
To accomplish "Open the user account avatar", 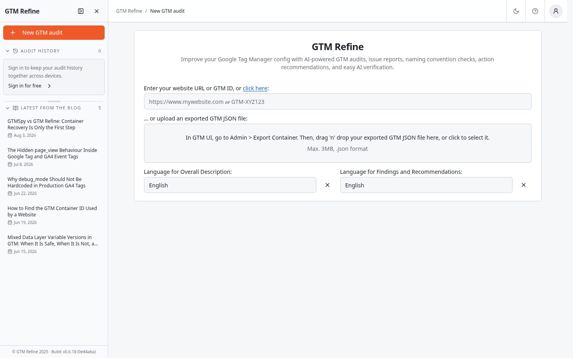I will pyautogui.click(x=556, y=11).
